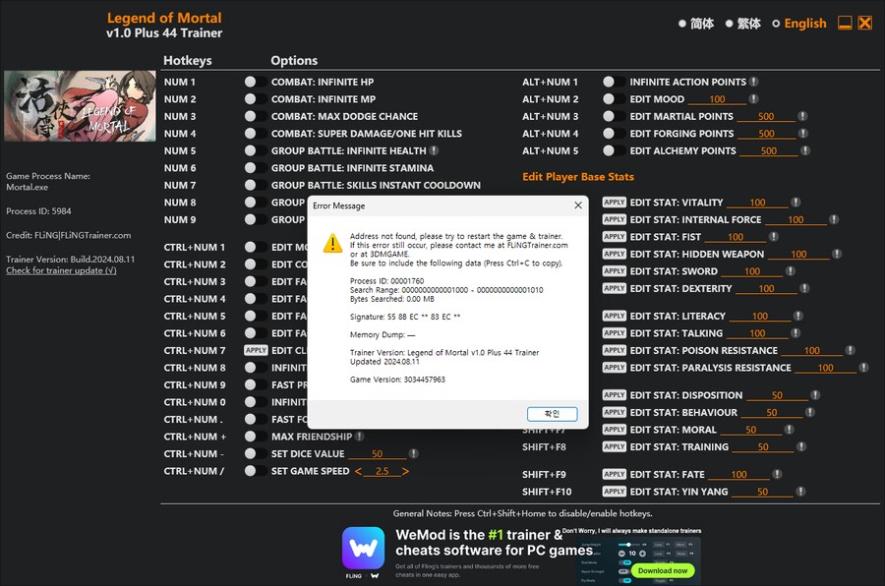Toggle the Set Dice Value switch
The height and width of the screenshot is (586, 885).
(x=255, y=454)
